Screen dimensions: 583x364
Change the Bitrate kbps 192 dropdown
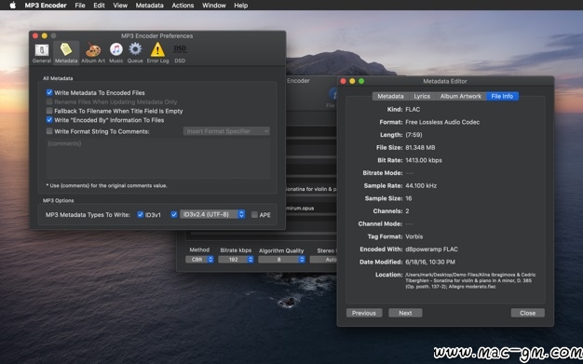[237, 259]
